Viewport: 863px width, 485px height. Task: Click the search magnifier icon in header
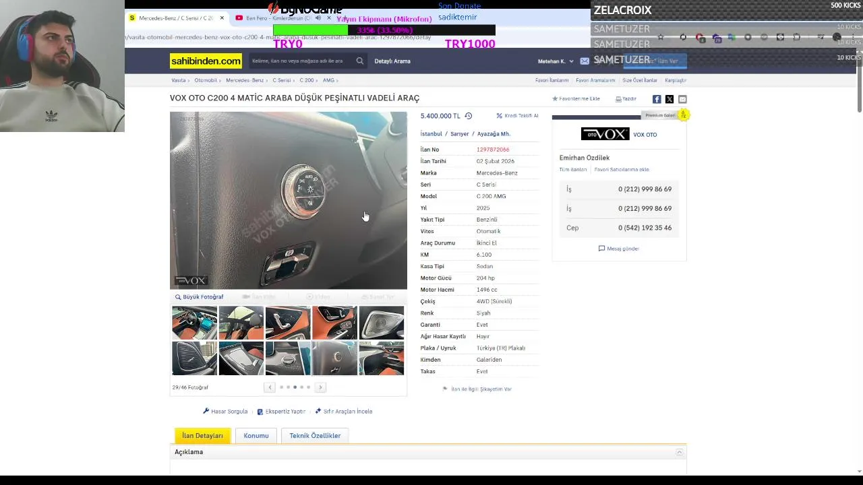click(x=359, y=61)
